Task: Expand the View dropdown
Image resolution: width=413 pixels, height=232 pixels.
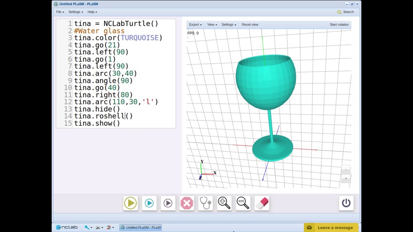Action: (212, 24)
